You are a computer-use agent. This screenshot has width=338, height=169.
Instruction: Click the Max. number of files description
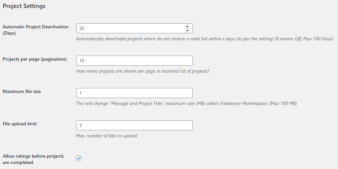[x=107, y=136]
